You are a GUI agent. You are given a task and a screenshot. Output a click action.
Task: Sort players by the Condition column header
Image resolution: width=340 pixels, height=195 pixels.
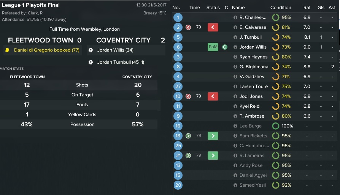click(x=281, y=8)
